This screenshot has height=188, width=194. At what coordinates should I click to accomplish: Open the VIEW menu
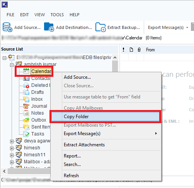[39, 15]
